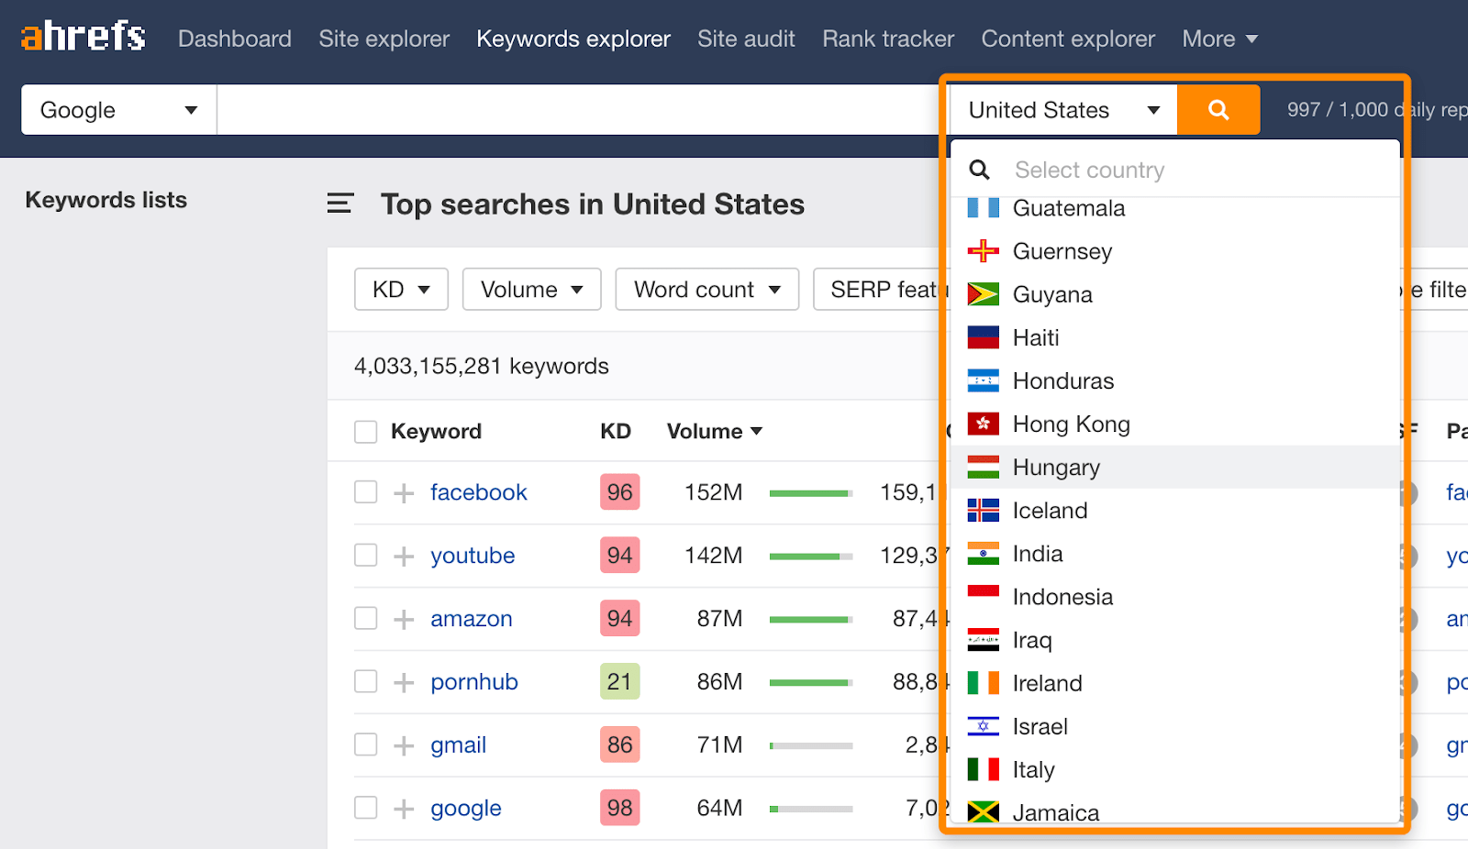Select Jamaica from the country list
Viewport: 1468px width, 849px height.
tap(1174, 811)
